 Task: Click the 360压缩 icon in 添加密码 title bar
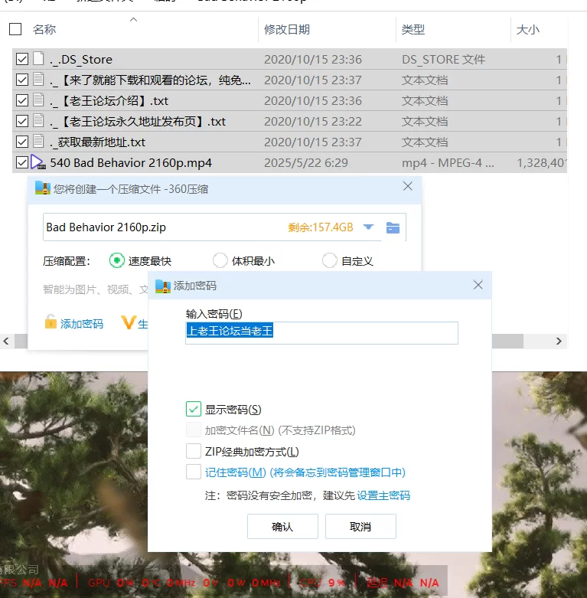tap(163, 286)
